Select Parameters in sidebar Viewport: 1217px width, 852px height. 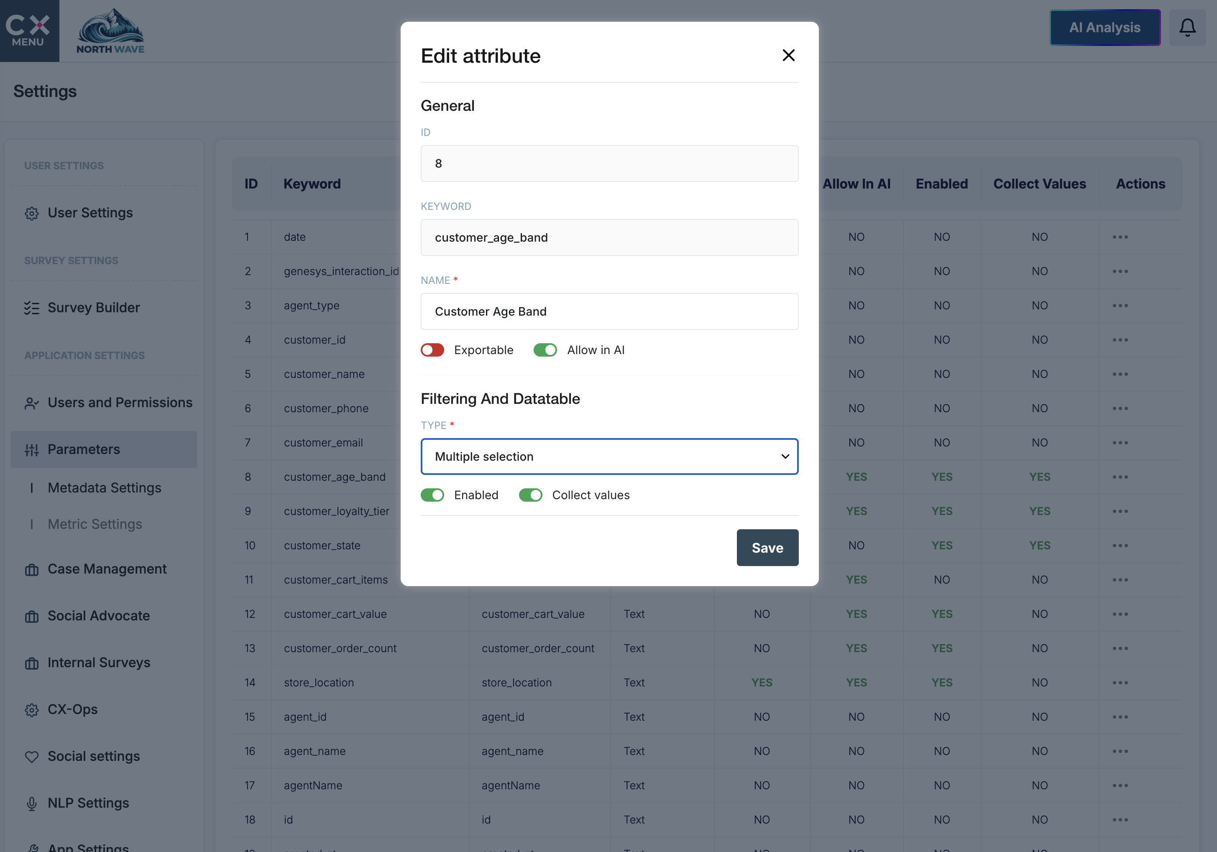(x=103, y=449)
